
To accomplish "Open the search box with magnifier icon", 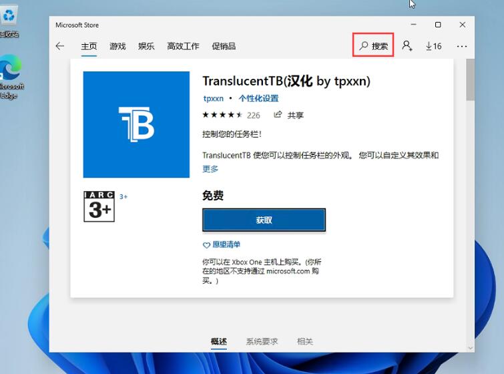I will (x=374, y=46).
